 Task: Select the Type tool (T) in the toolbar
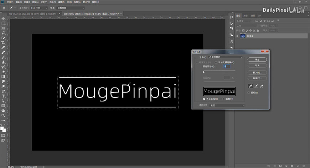[x=3, y=96]
